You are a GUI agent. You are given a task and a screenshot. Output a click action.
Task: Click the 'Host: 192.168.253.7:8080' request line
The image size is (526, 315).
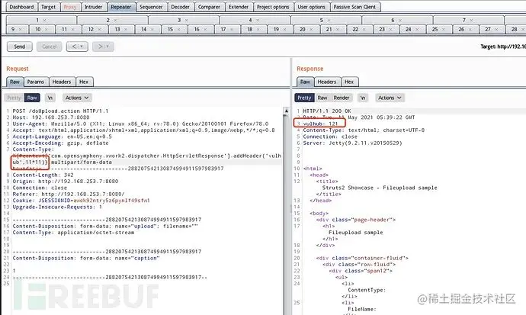51,117
